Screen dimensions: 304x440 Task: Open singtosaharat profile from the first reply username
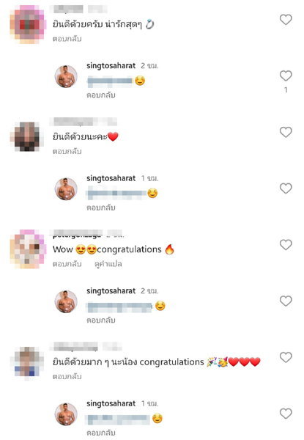click(111, 66)
